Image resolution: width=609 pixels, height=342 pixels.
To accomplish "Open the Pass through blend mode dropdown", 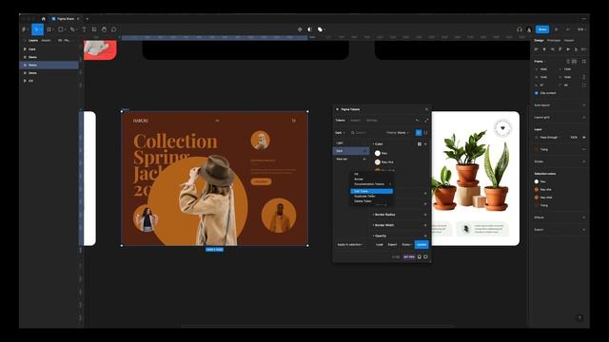I will click(549, 137).
